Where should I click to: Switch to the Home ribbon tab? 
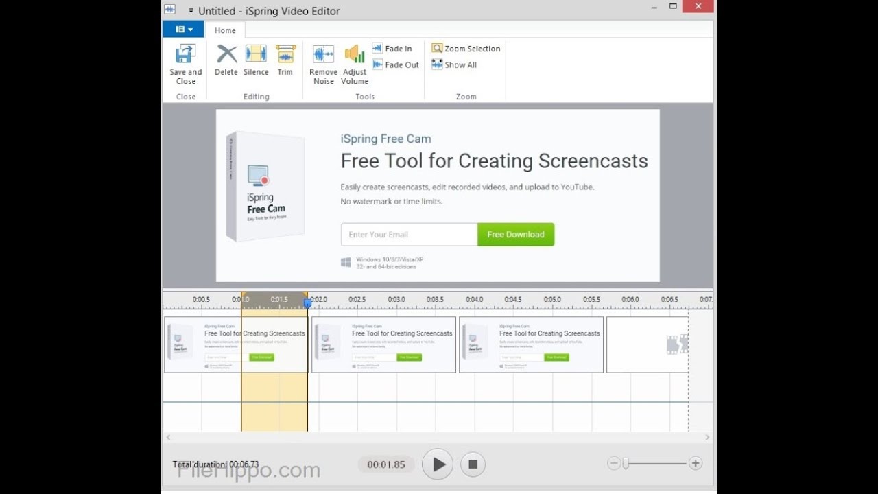click(x=225, y=30)
